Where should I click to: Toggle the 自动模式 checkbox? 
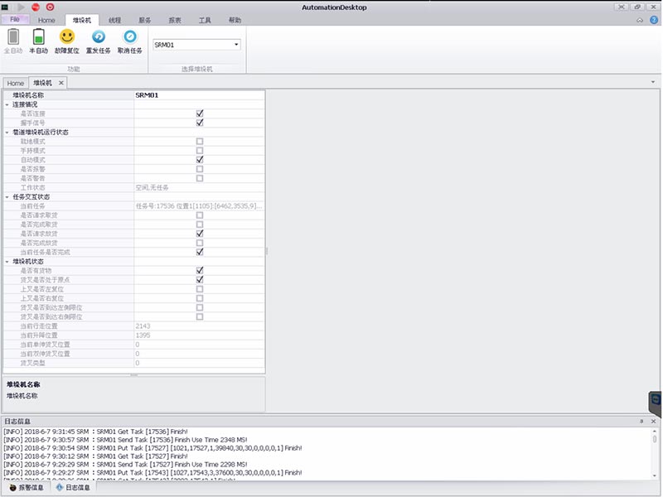[x=200, y=159]
